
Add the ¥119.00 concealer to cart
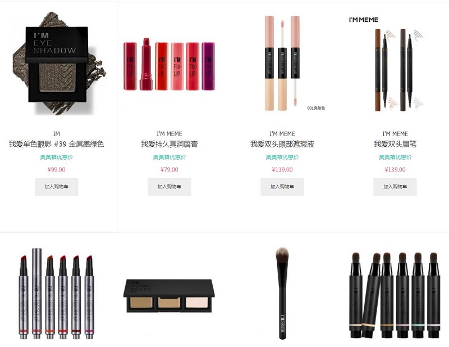[x=282, y=187]
